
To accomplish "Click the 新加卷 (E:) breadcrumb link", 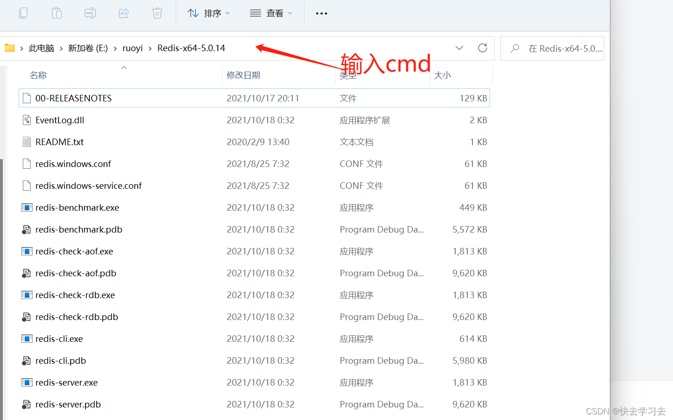I will pyautogui.click(x=88, y=48).
